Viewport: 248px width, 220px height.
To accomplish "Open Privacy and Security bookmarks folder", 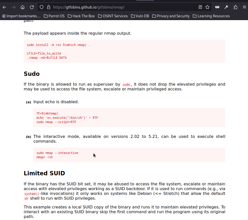I will click(x=171, y=16).
